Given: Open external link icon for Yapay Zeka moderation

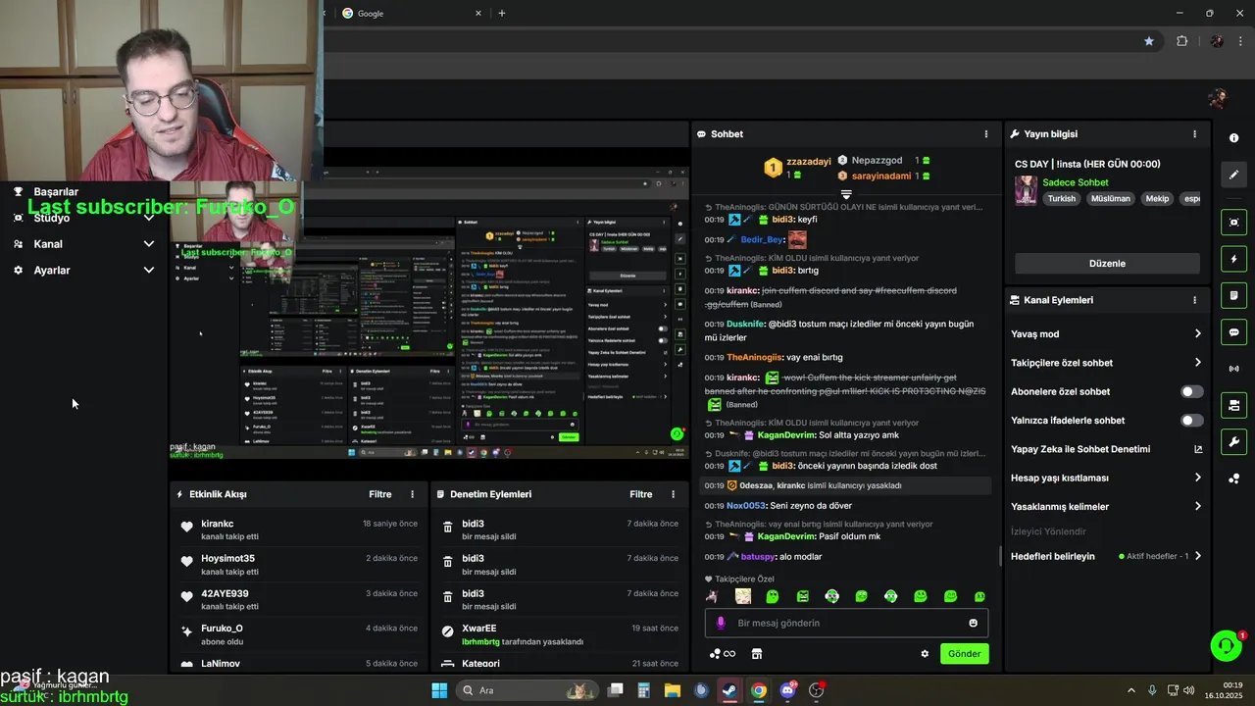Looking at the screenshot, I should (x=1197, y=449).
